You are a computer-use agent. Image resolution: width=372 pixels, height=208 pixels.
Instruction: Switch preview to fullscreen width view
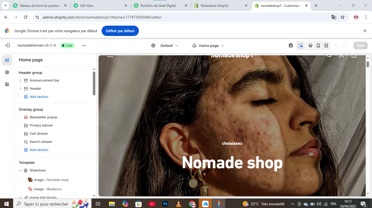point(326,46)
